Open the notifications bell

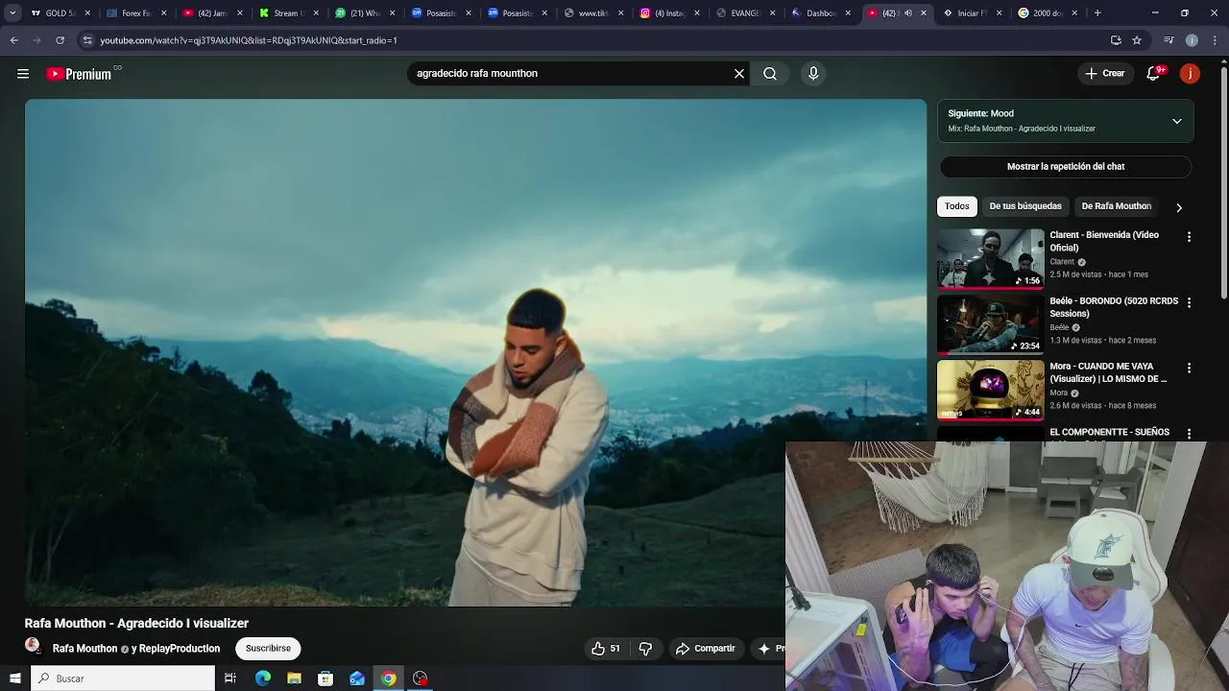pos(1154,74)
